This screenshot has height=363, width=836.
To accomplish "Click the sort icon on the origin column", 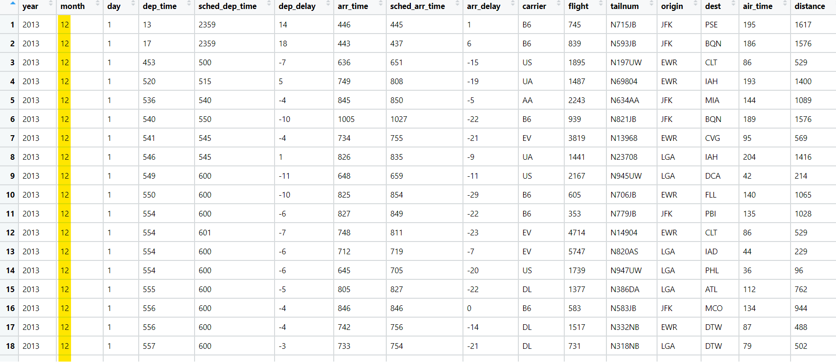I will point(695,3).
